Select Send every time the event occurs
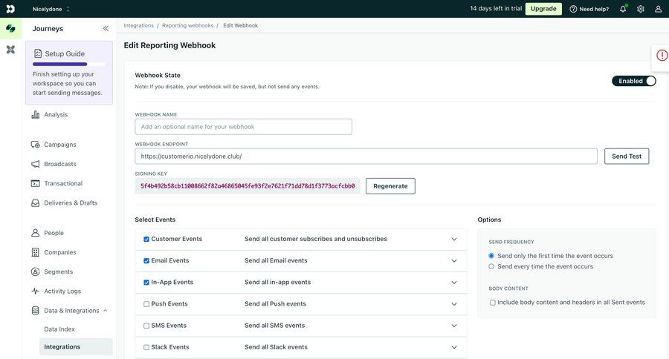Viewport: 669px width, 359px height. 491,266
